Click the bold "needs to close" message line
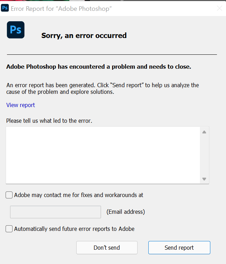 point(99,67)
